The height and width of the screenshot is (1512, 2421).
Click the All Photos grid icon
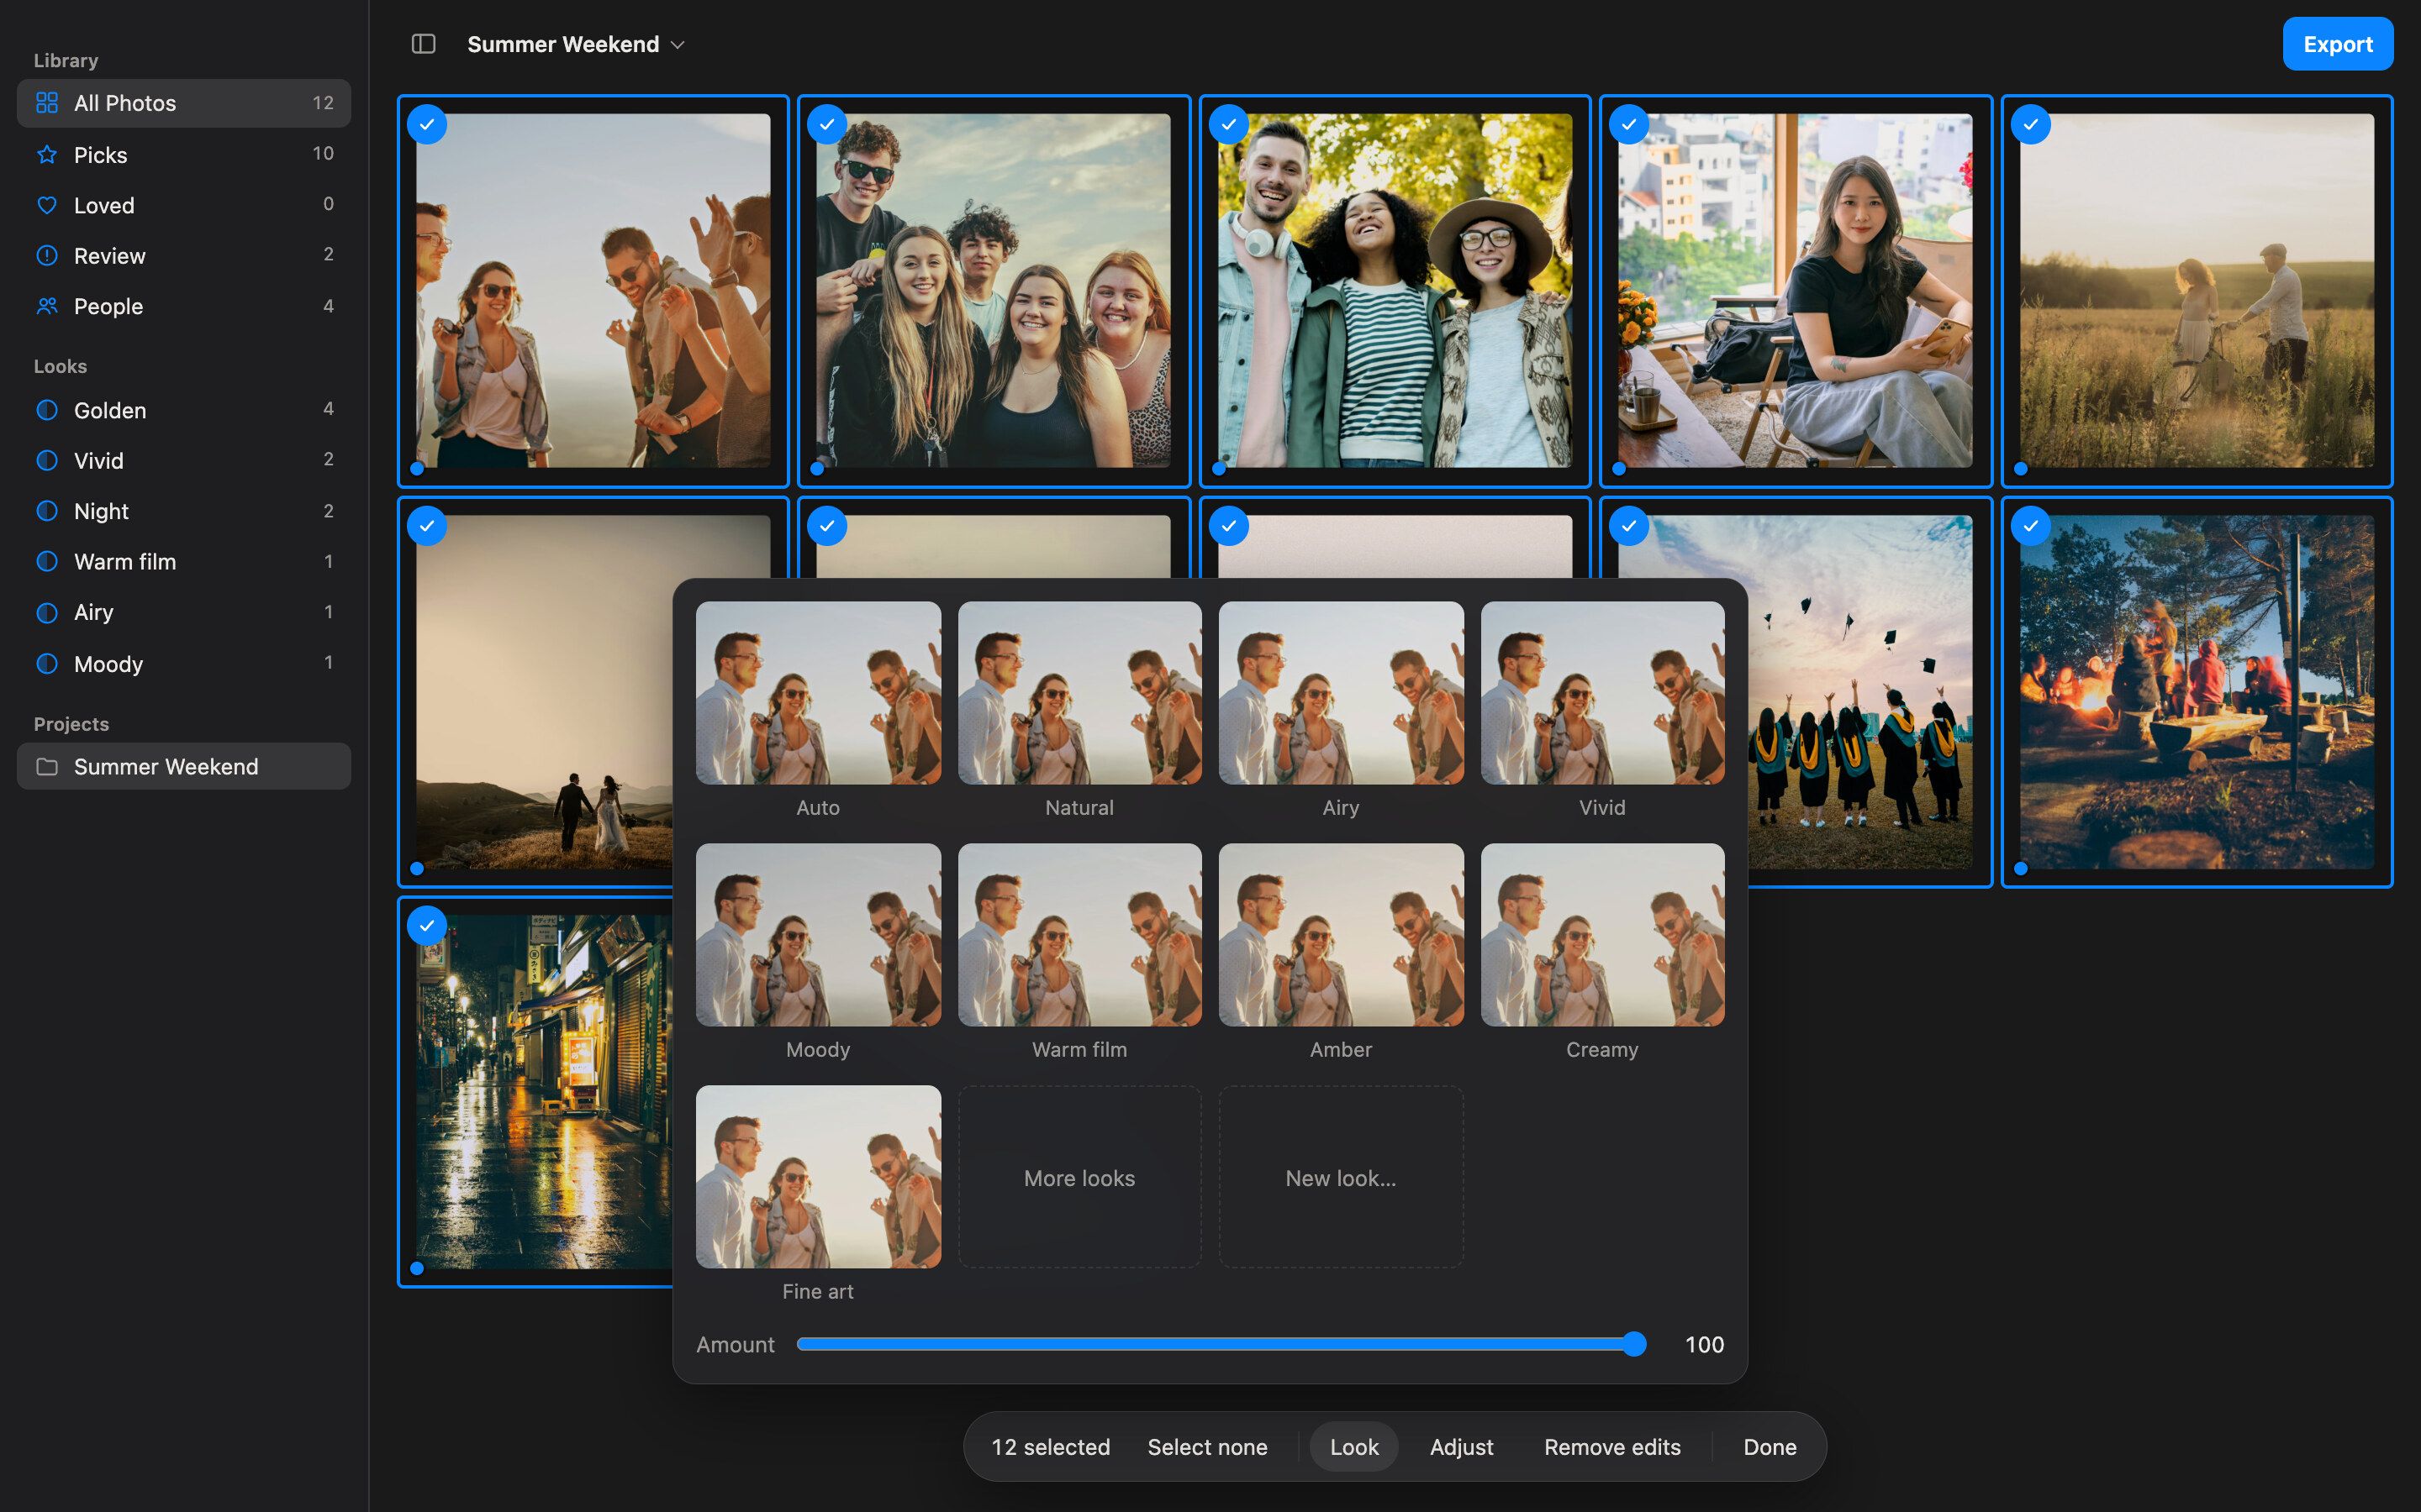(47, 103)
